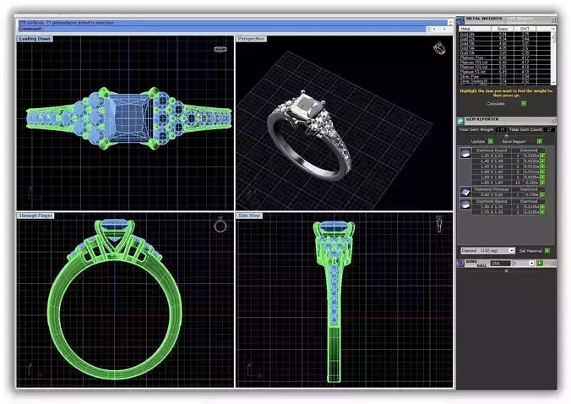Click the USA region field in Ring Rail
Image resolution: width=571 pixels, height=404 pixels.
click(x=500, y=263)
